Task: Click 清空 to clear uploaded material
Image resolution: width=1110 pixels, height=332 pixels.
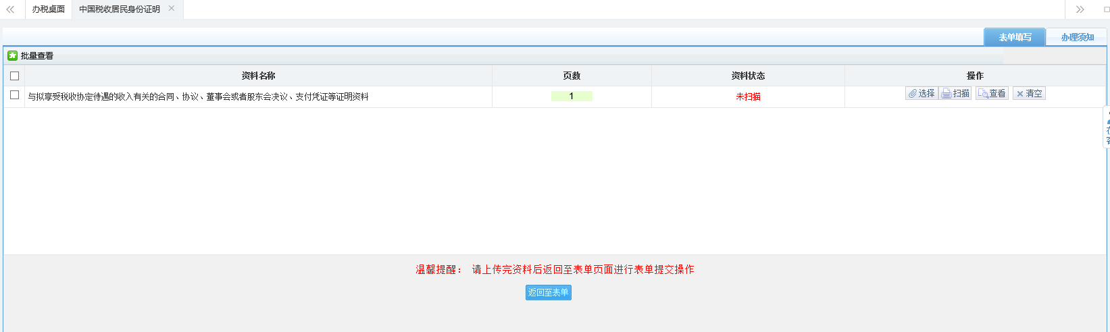Action: pos(1029,94)
